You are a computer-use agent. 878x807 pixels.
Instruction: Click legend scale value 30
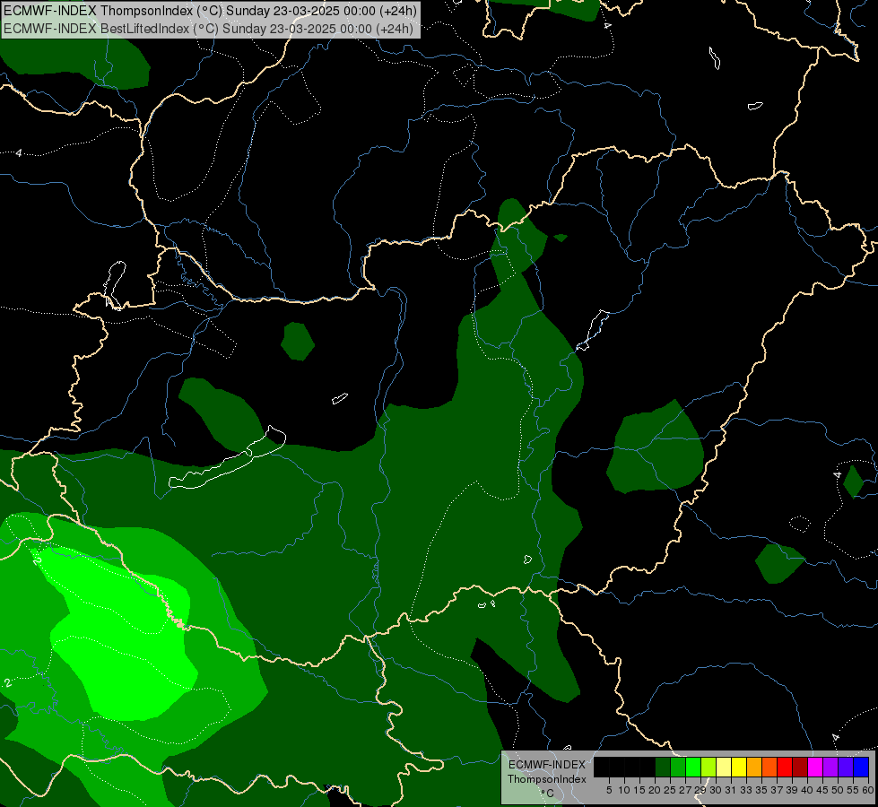tap(716, 790)
